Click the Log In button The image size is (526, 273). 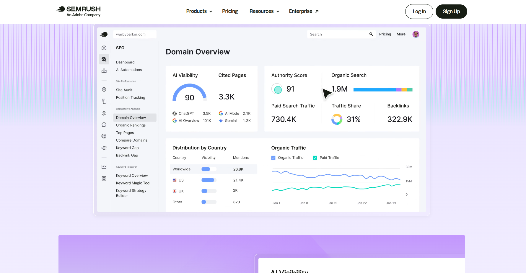(419, 12)
